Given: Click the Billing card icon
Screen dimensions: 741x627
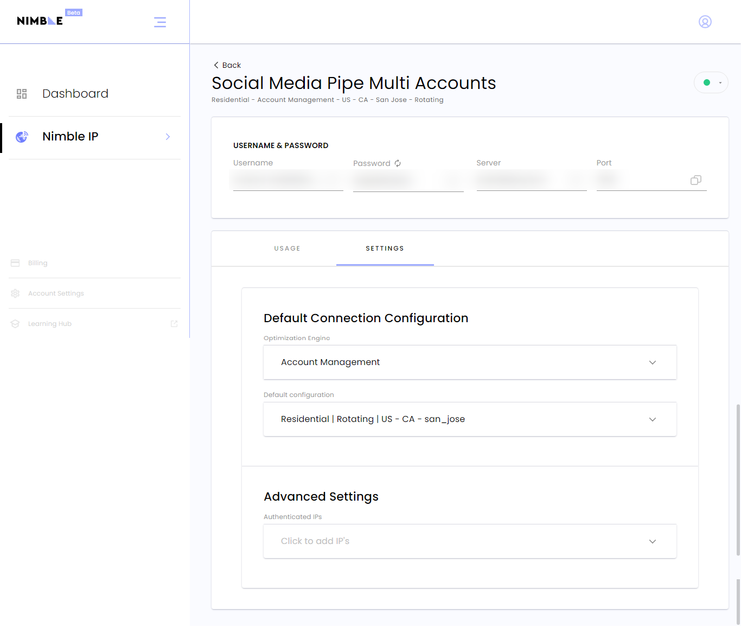Looking at the screenshot, I should pos(15,263).
